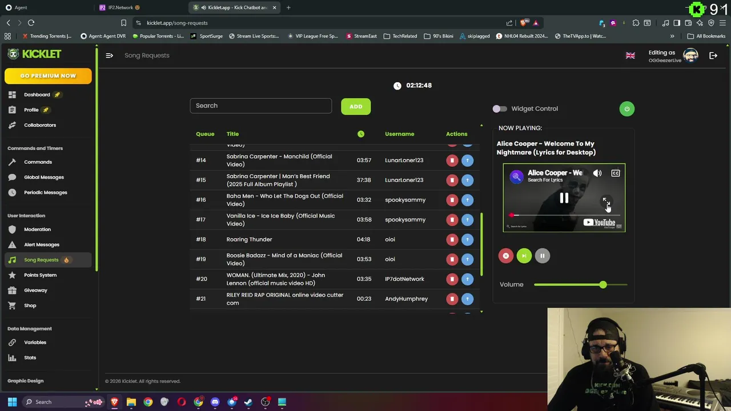731x411 pixels.
Task: Sort by duration clock column icon
Action: coord(361,134)
